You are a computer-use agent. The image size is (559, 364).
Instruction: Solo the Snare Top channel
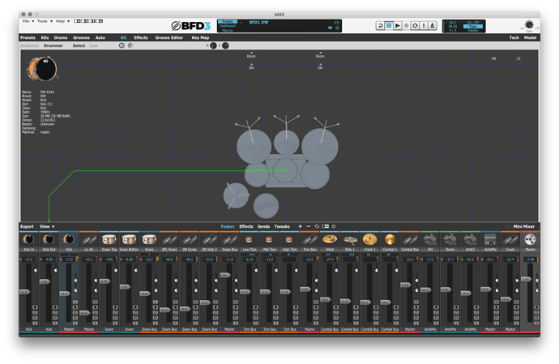coord(115,323)
